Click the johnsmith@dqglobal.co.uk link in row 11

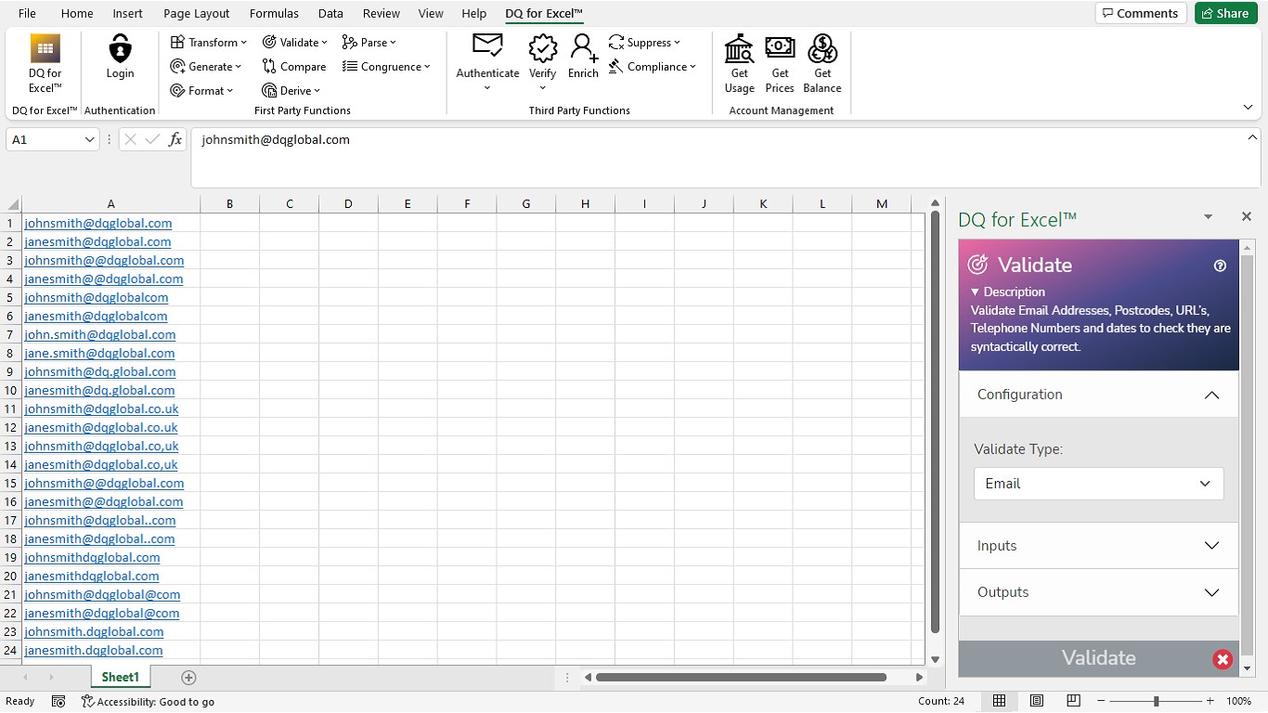pos(101,408)
